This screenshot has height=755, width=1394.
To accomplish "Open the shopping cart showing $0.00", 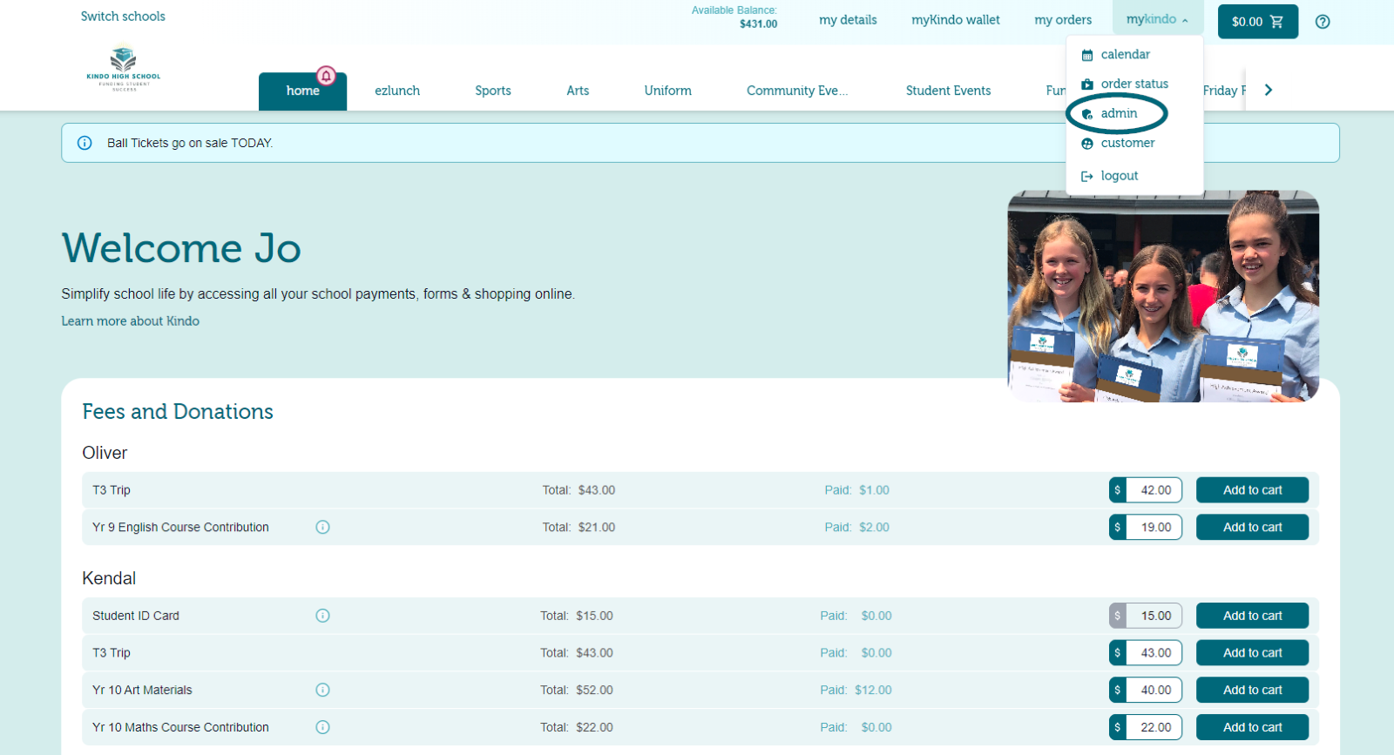I will pos(1258,22).
